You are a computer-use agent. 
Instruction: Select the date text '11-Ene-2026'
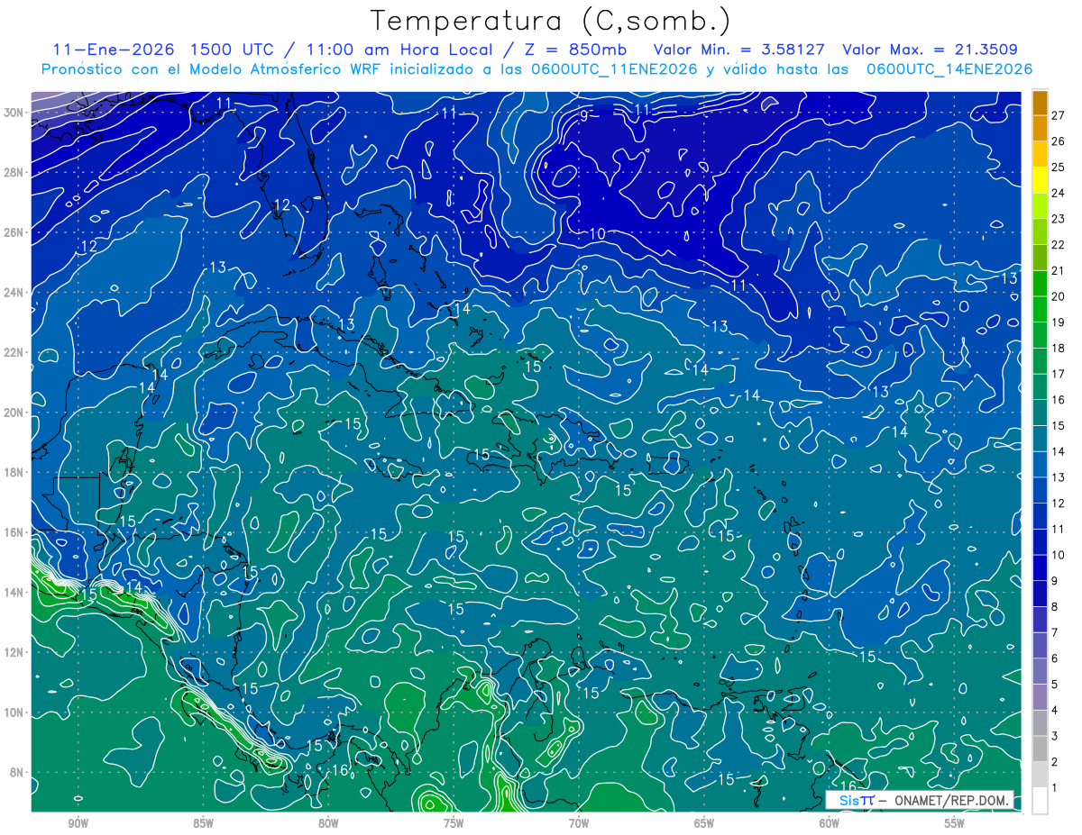tap(113, 50)
